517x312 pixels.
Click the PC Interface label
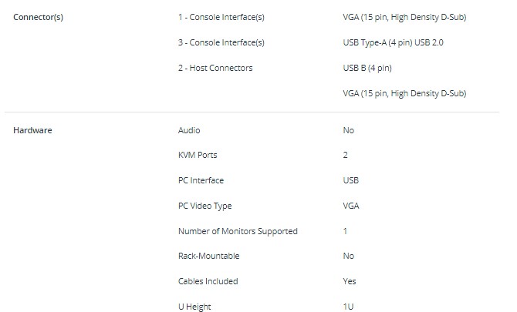(201, 180)
